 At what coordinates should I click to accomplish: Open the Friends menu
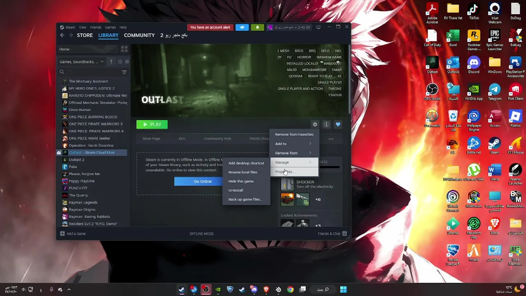point(96,27)
